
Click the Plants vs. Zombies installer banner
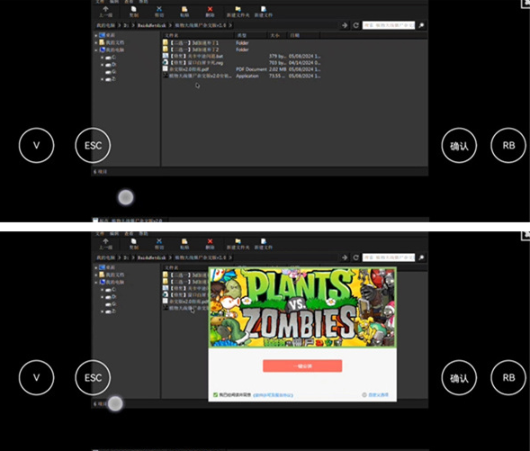(302, 307)
